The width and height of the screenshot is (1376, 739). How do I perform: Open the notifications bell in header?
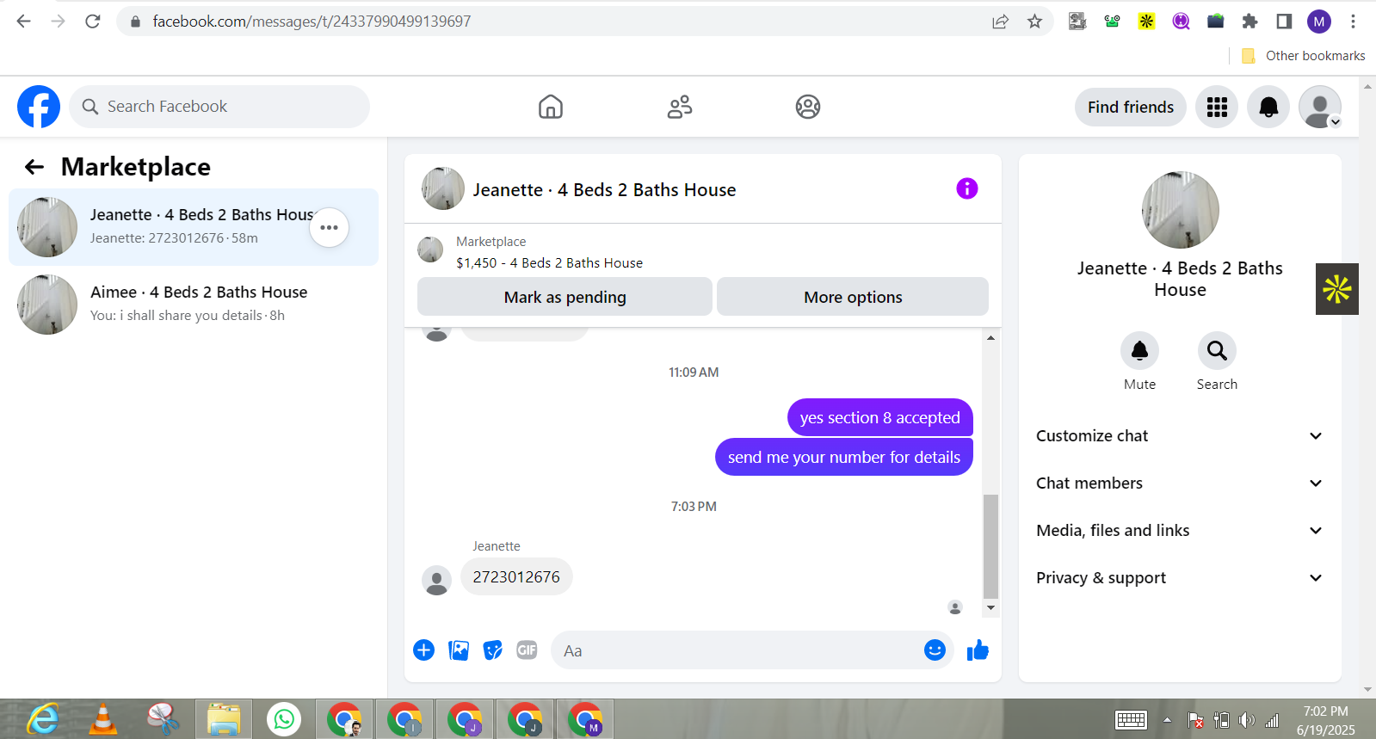coord(1268,107)
